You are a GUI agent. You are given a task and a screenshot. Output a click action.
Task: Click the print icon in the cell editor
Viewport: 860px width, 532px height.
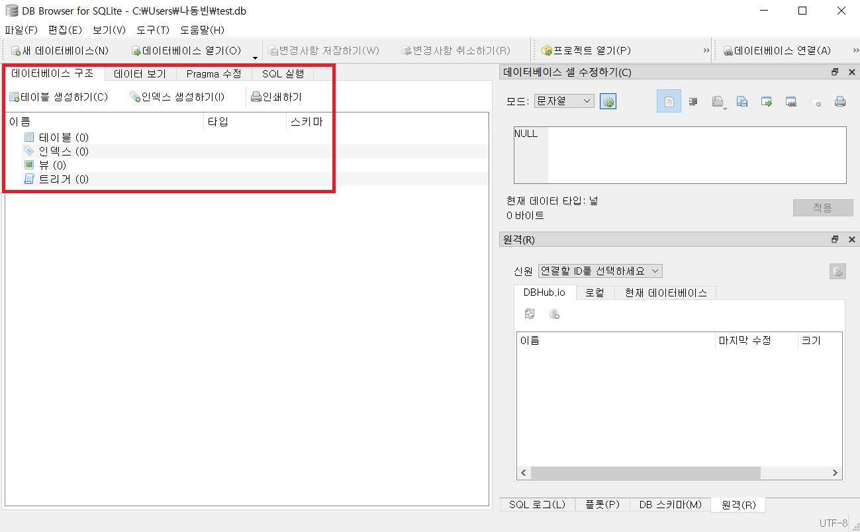[x=840, y=101]
